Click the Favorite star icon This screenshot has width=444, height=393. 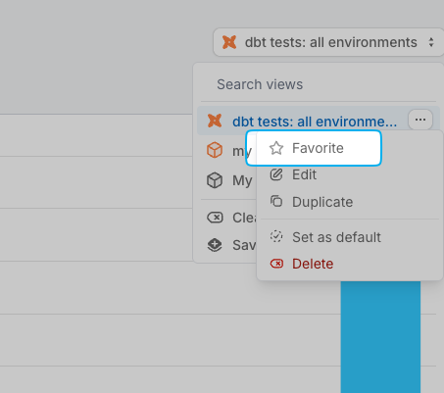click(276, 148)
